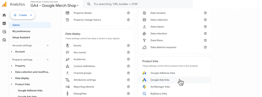
Task: Click the Google AdSense logo icon
Action: coord(144,73)
